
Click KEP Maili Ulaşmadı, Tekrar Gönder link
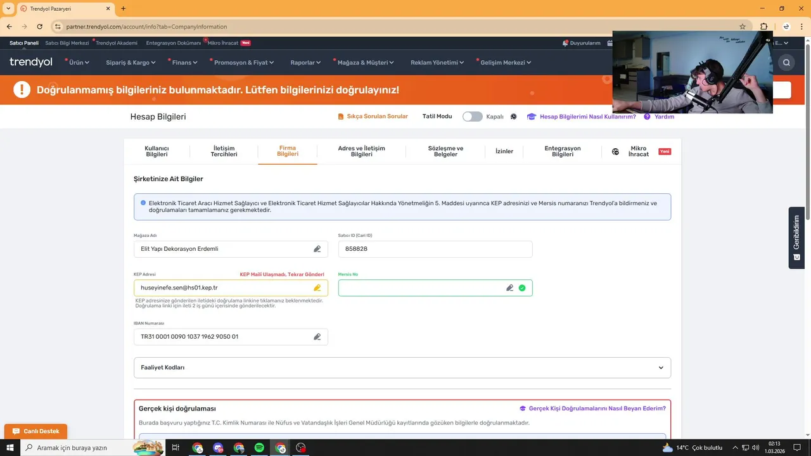[x=282, y=274]
